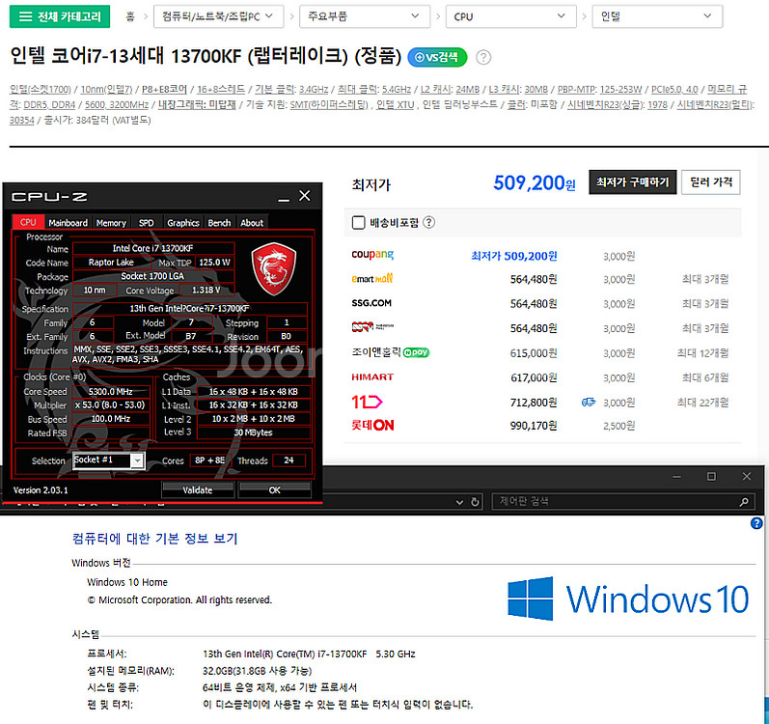Click the 최저가 구매하기 button
The height and width of the screenshot is (724, 769).
(x=633, y=182)
